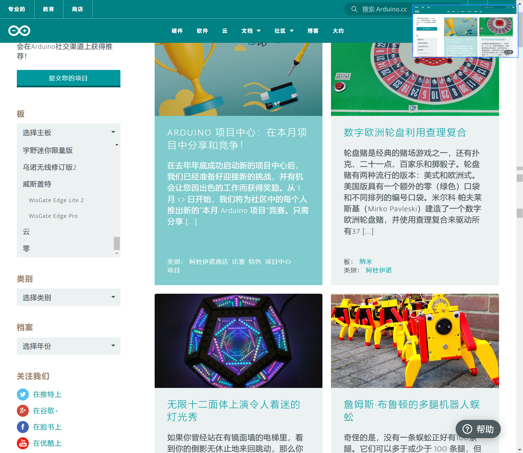The width and height of the screenshot is (523, 453).
Task: Click the 比赛 category link
Action: pos(239,262)
